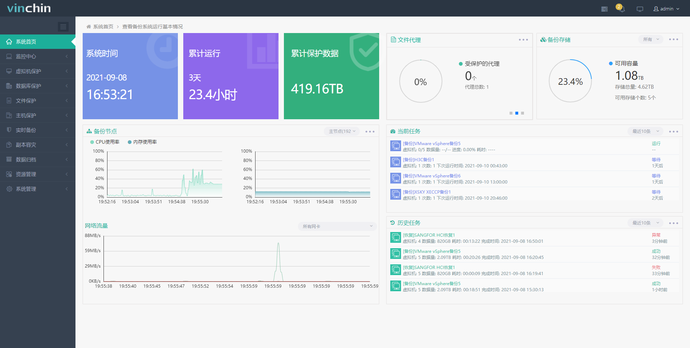The image size is (690, 348).
Task: 点击侧边栏折叠汉堡按钮
Action: (63, 27)
